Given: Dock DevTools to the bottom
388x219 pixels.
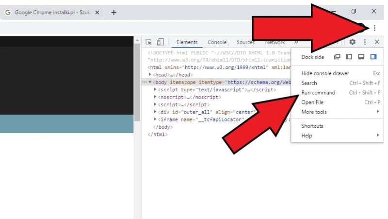Looking at the screenshot, I should pyautogui.click(x=361, y=57).
